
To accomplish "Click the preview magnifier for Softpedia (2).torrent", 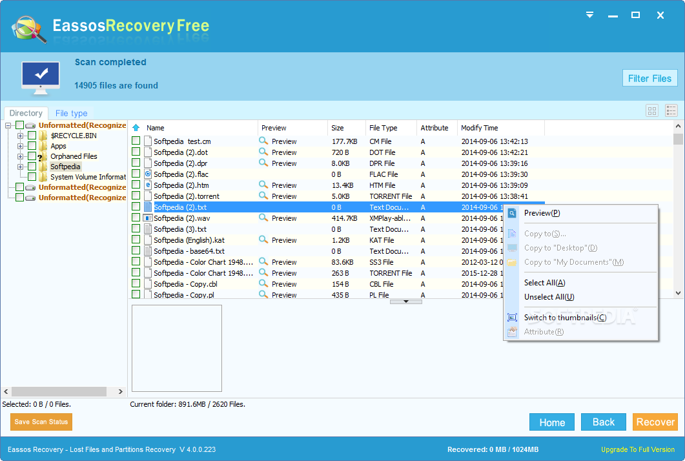I will tap(263, 196).
